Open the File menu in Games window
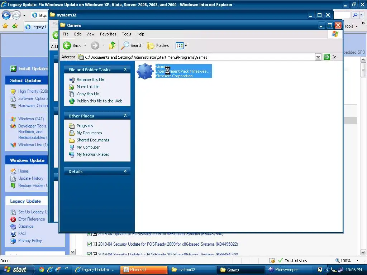Viewport: 367px width, 275px height. pos(66,34)
